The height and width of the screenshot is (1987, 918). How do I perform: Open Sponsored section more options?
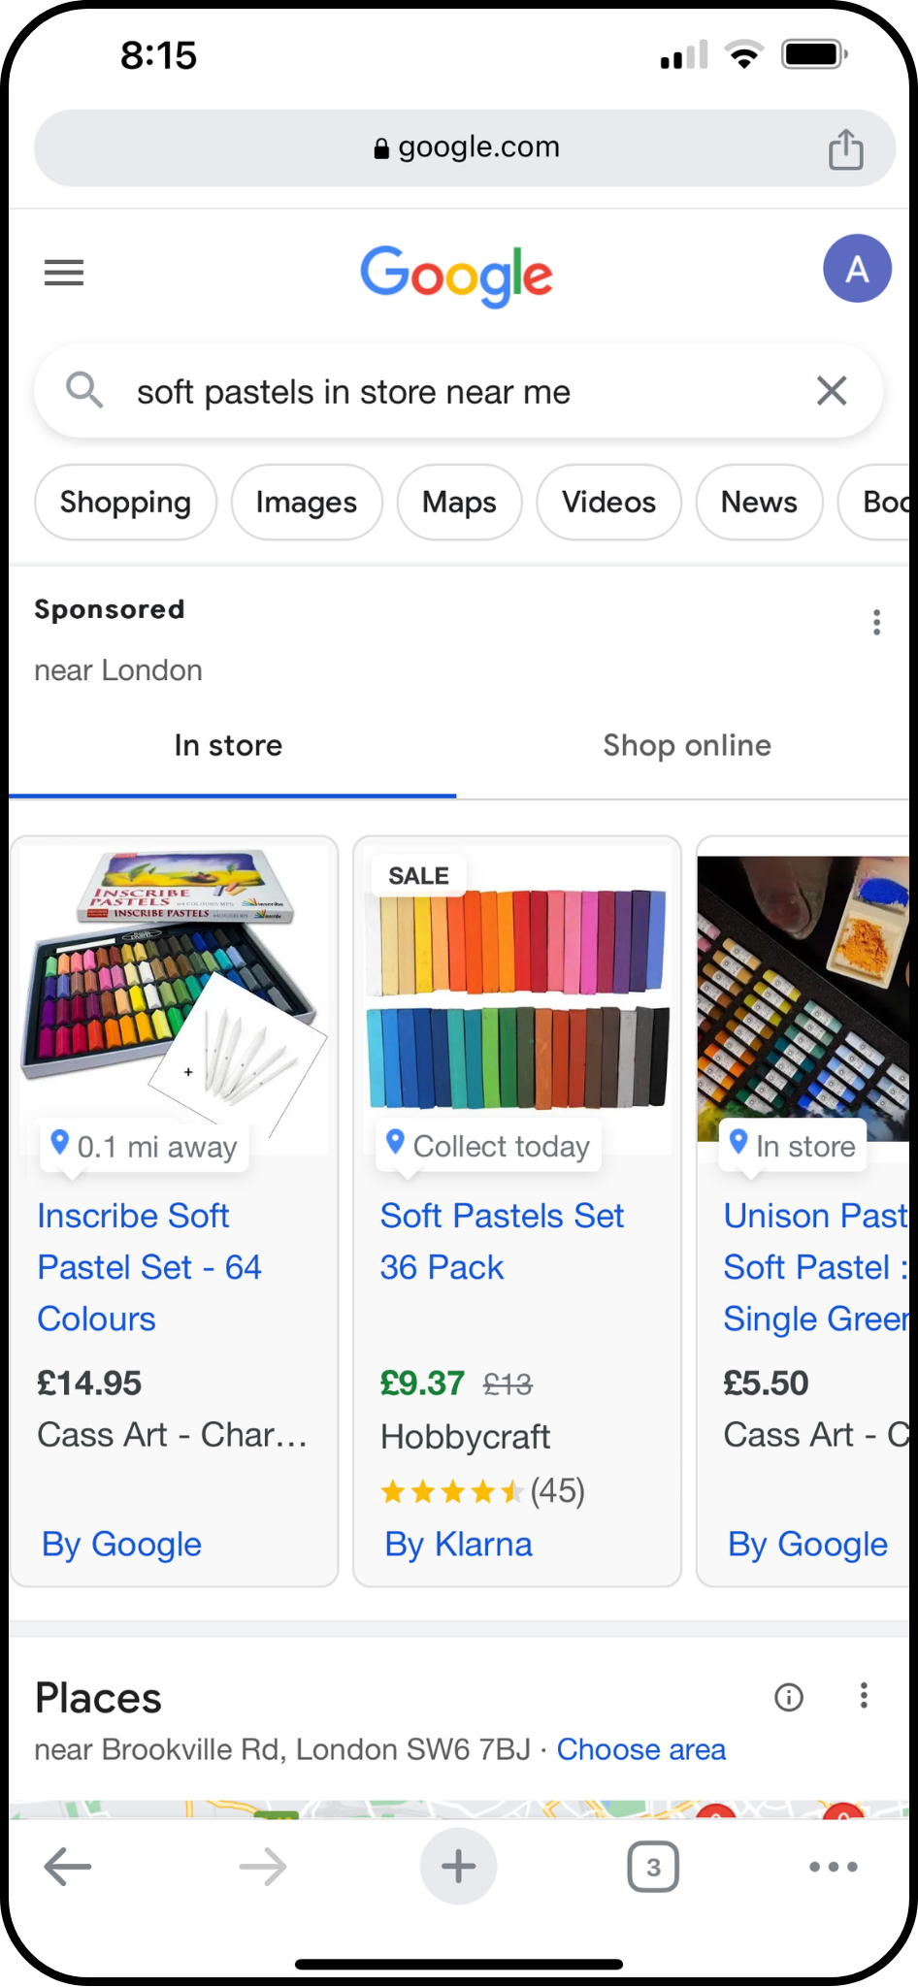pos(876,622)
